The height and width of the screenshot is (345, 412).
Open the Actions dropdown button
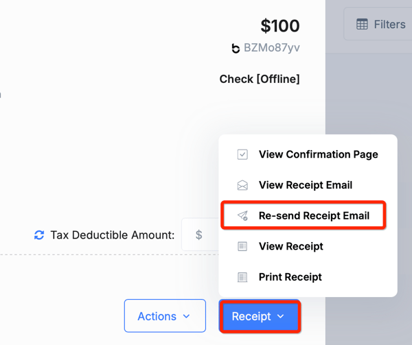(x=165, y=316)
